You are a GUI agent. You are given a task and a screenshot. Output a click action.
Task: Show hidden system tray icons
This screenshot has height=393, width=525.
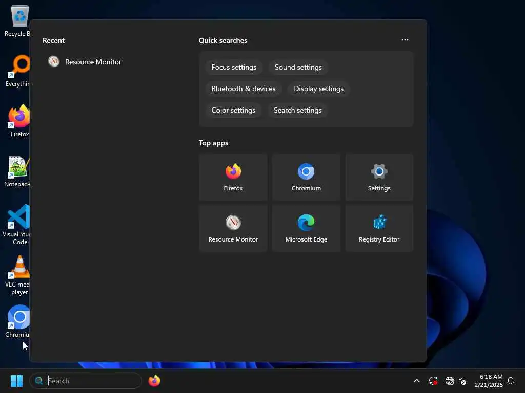pyautogui.click(x=416, y=381)
